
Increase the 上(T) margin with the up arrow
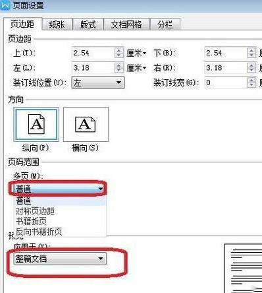pos(119,50)
